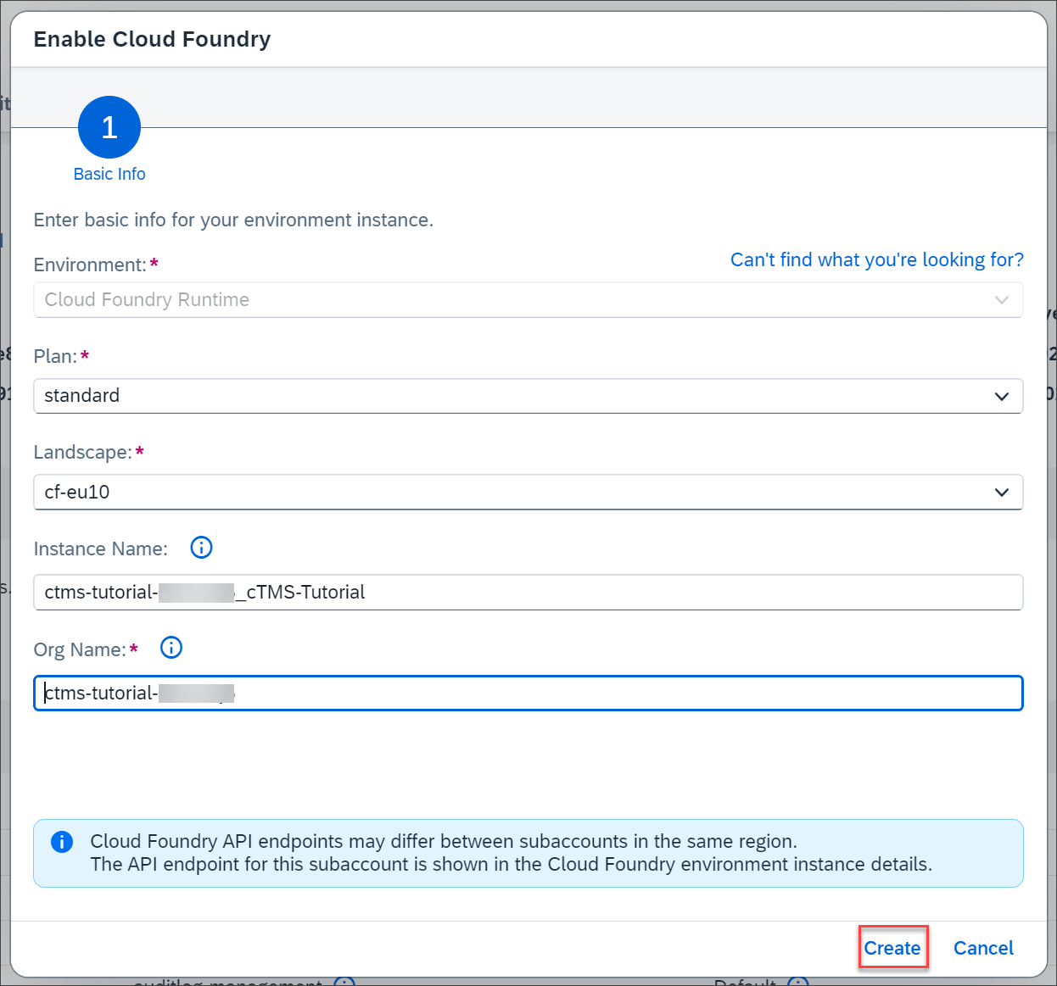Viewport: 1057px width, 986px height.
Task: Open the disabled Environment dropdown
Action: 528,300
